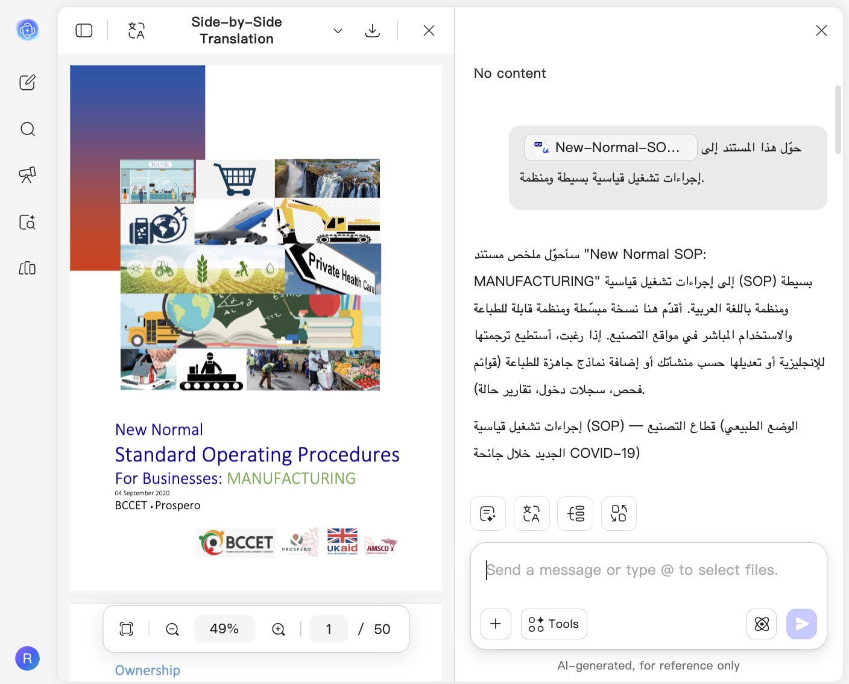This screenshot has width=849, height=684.
Task: Click the 49% zoom level field
Action: pos(224,629)
